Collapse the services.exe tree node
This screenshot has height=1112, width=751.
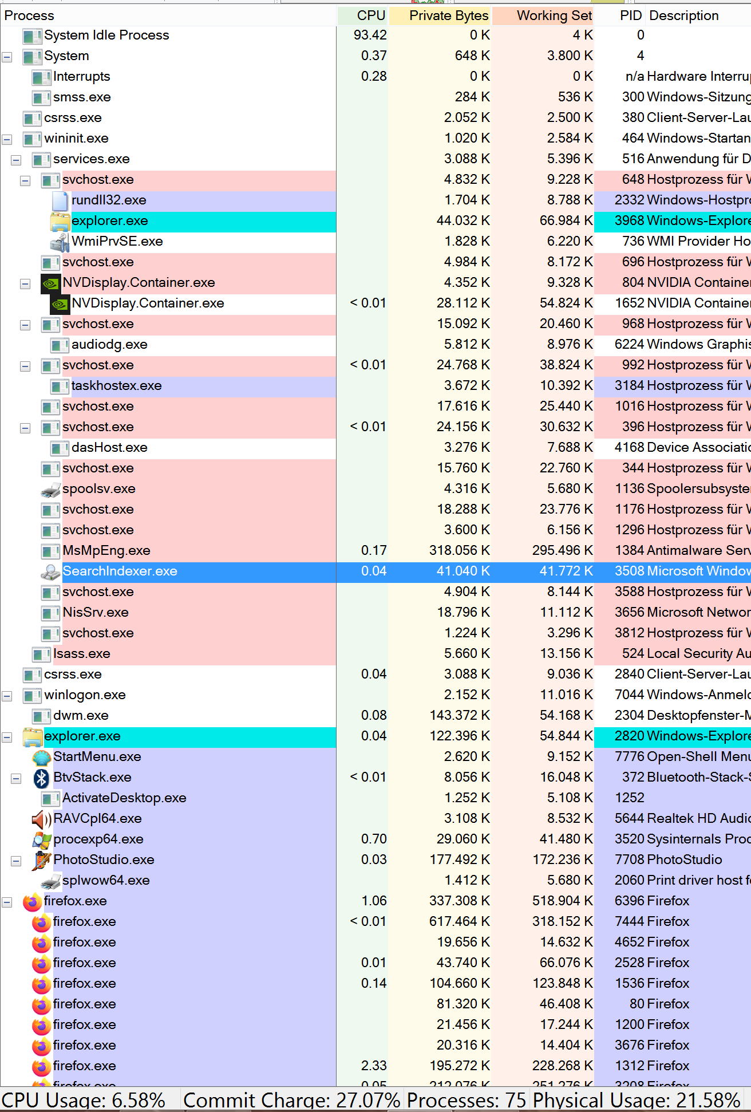pyautogui.click(x=16, y=160)
